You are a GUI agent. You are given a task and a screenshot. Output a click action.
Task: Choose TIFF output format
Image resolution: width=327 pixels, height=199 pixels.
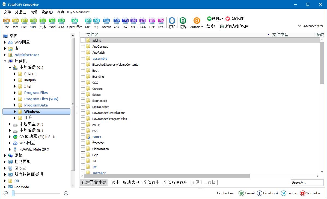(x=152, y=23)
